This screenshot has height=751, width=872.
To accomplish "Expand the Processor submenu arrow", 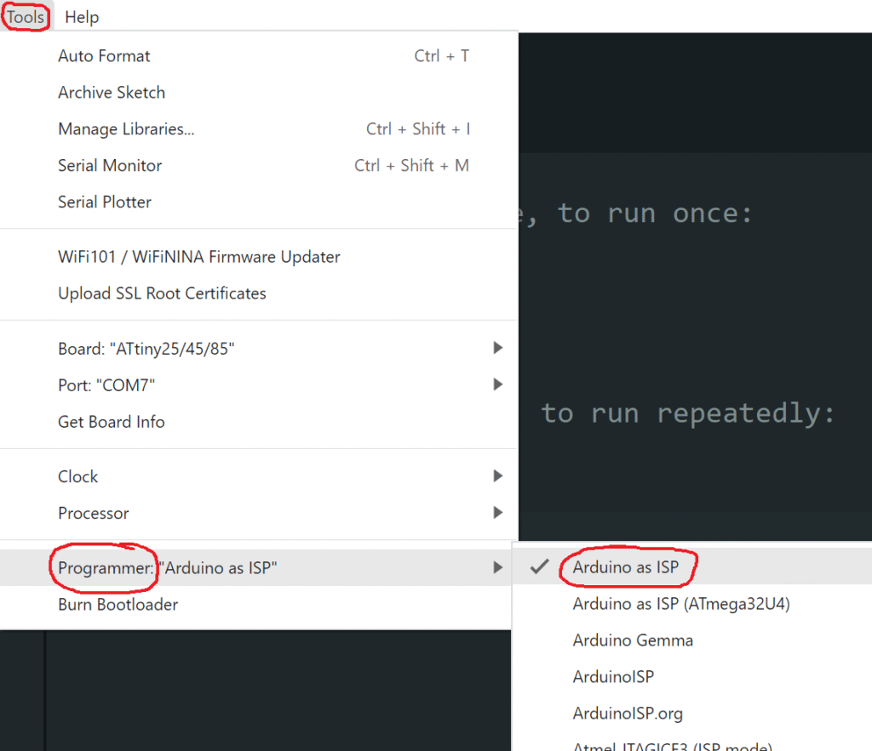I will click(498, 514).
